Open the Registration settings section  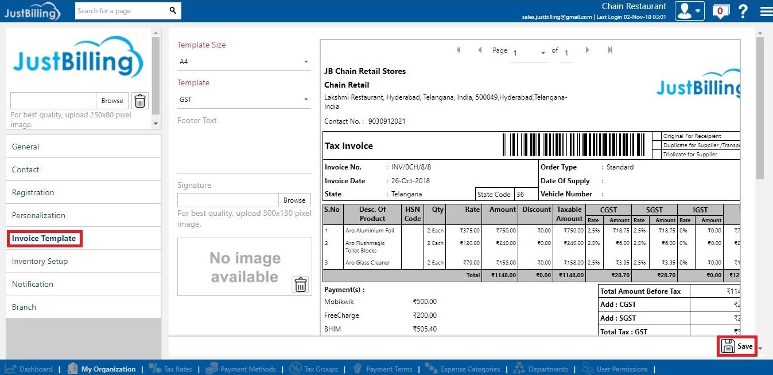click(x=83, y=192)
